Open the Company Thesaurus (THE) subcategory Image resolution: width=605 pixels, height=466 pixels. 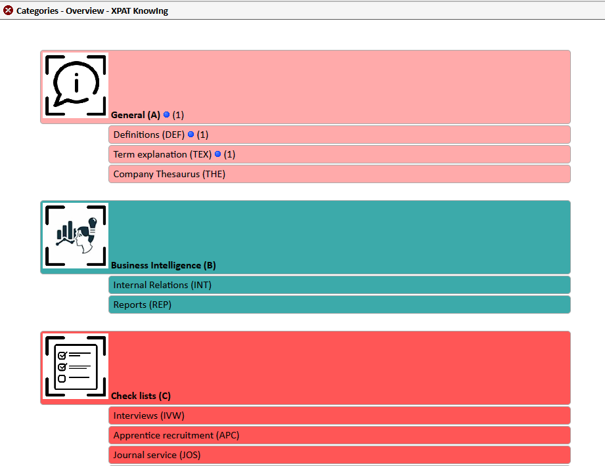(339, 174)
